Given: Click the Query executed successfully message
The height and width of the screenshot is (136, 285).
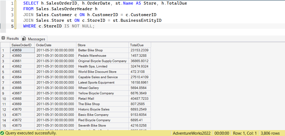Looking at the screenshot, I should pyautogui.click(x=31, y=133).
